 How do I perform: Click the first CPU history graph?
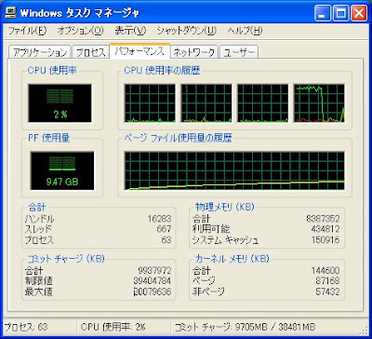tap(150, 103)
